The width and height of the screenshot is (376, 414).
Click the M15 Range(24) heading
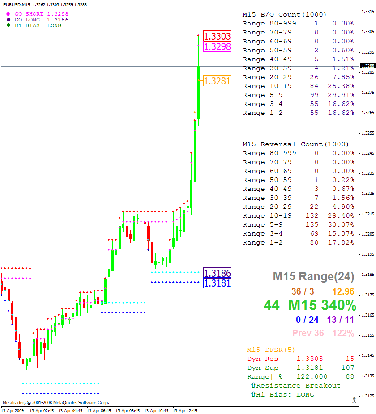[314, 277]
